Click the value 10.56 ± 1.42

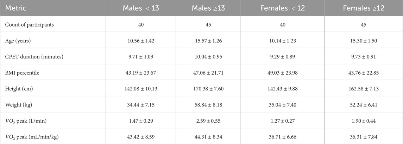pyautogui.click(x=141, y=41)
